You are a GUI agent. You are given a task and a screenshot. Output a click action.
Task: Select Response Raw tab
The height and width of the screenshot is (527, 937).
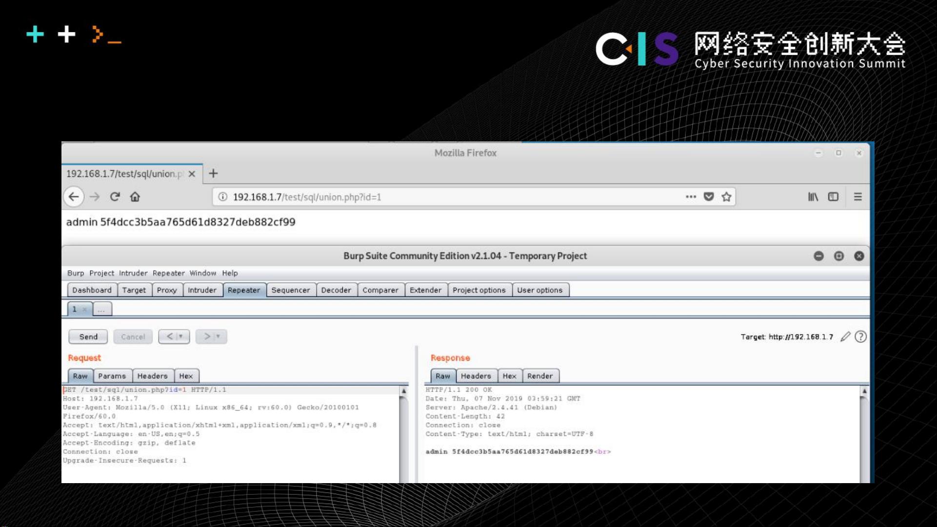pos(443,376)
